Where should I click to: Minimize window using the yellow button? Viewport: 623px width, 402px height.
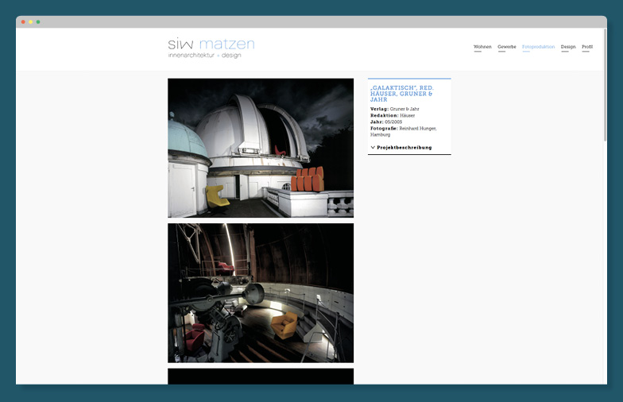coord(31,21)
